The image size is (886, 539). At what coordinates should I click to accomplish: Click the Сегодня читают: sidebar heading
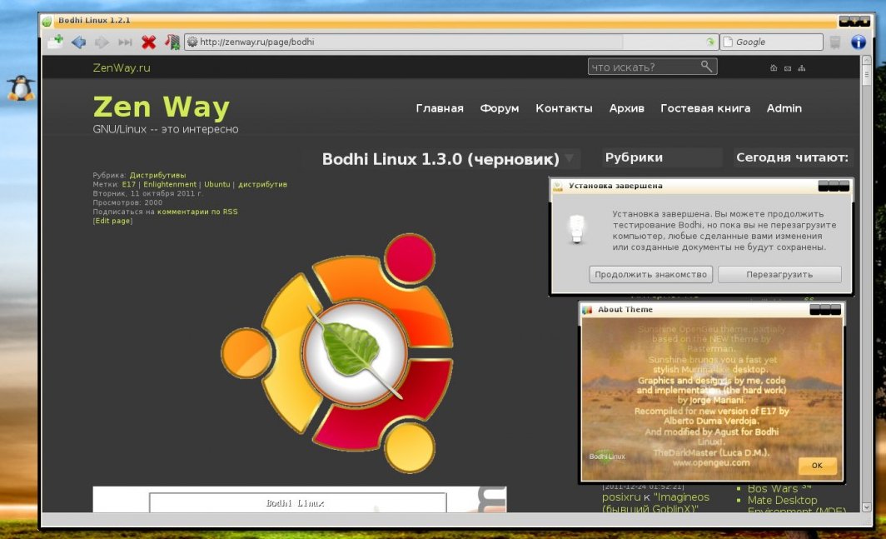pos(792,157)
